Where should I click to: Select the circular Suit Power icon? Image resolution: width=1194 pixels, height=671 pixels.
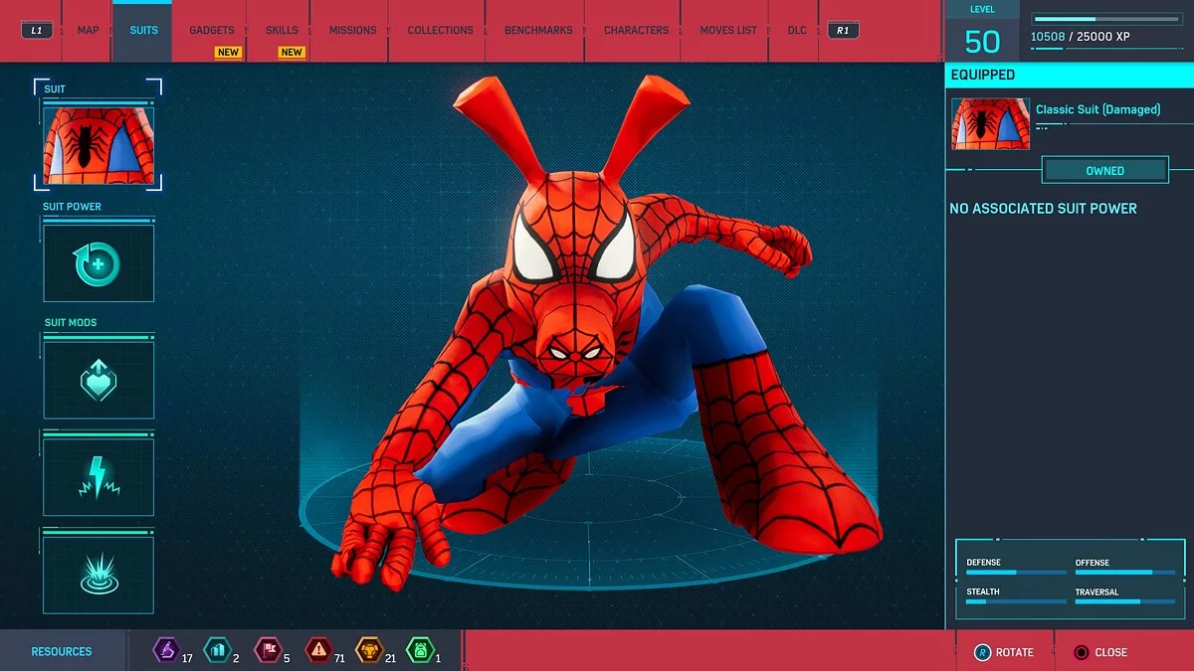point(99,262)
